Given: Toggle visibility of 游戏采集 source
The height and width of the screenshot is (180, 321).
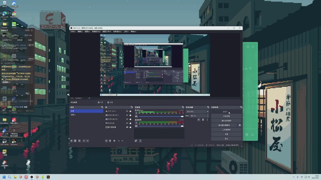Looking at the screenshot, I should [x=127, y=123].
